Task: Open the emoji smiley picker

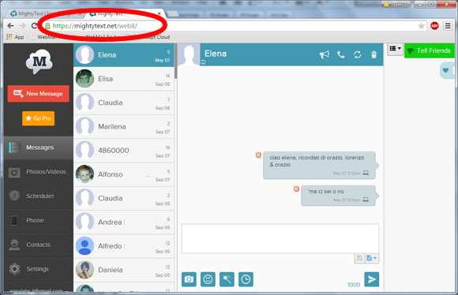Action: tap(208, 279)
